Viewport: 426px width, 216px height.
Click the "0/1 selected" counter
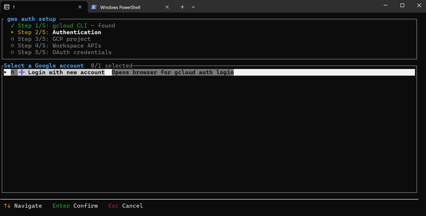tap(111, 66)
